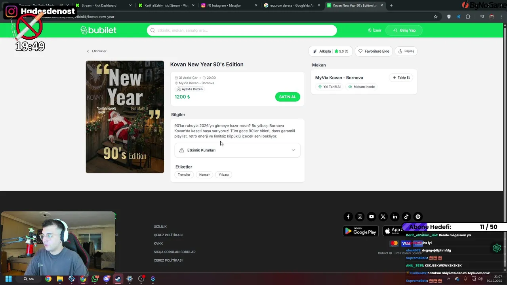Click the MyVia Kovan - Bornova venue name
Screen dimensions: 507x285
(339, 78)
